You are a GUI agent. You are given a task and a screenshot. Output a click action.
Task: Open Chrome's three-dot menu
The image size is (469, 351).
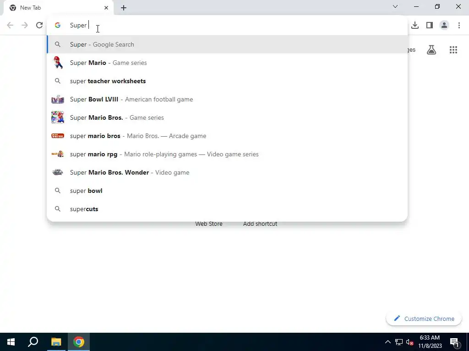point(459,25)
